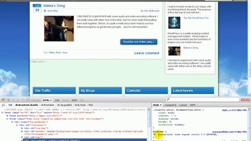251x141 pixels.
Task: Open the Malea's Song post title
Action: (54, 5)
